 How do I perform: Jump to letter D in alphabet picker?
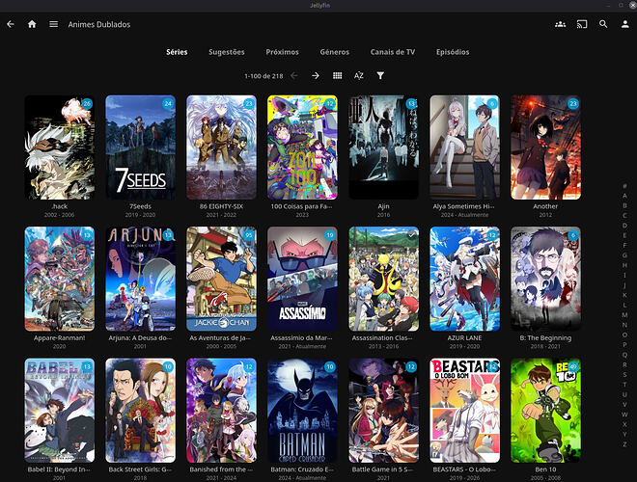[x=624, y=226]
